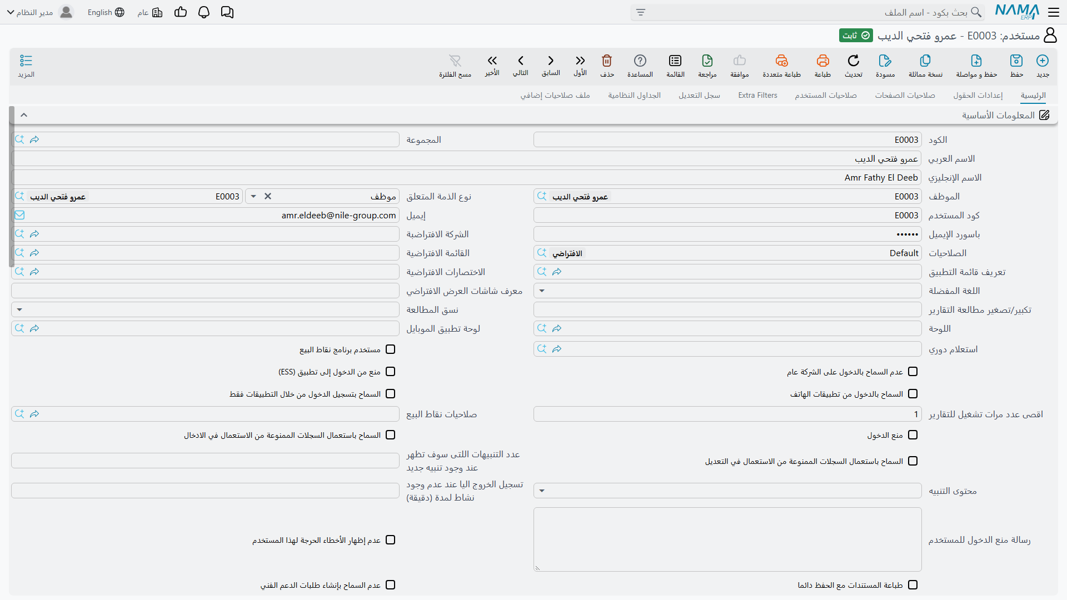Click the ثابت status badge
Viewport: 1067px width, 600px height.
click(856, 36)
